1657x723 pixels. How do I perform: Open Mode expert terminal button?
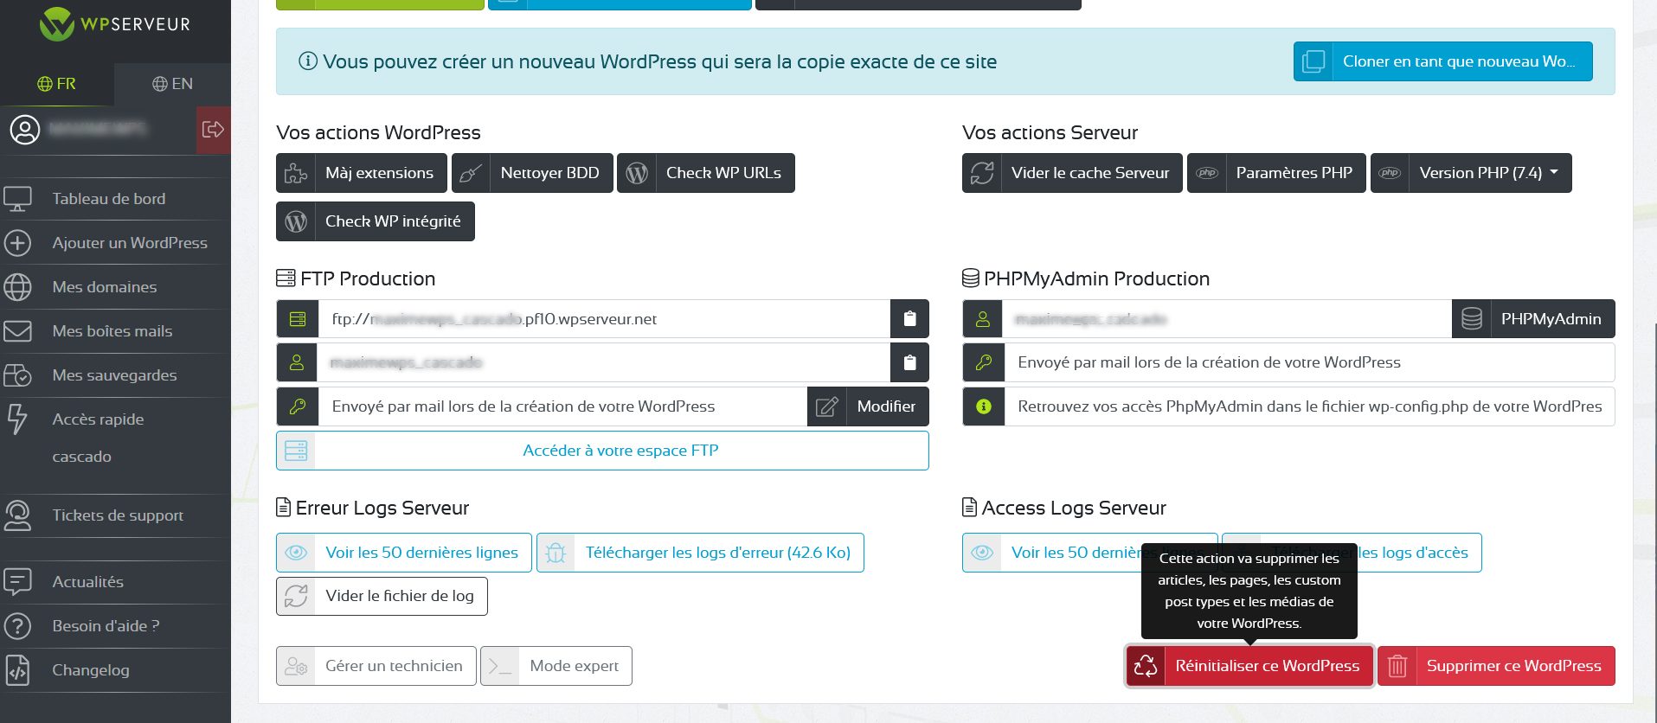click(x=556, y=666)
